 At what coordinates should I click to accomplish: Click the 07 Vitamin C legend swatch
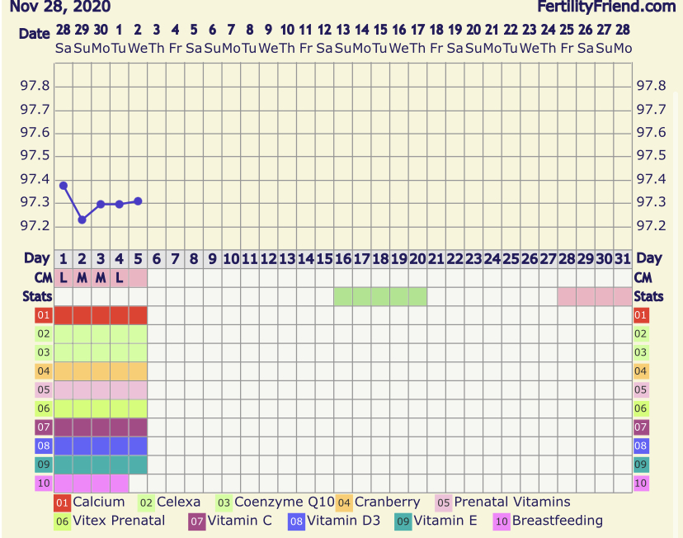(x=197, y=521)
